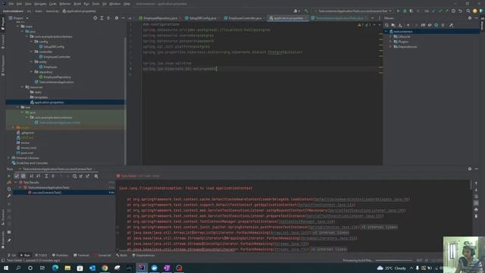Open the Terminal tool window tab
485x273 pixels.
(81, 256)
